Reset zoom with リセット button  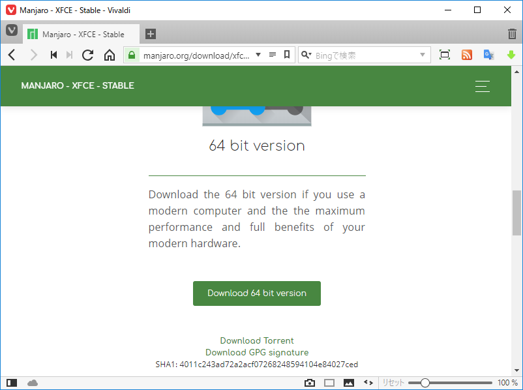[393, 383]
